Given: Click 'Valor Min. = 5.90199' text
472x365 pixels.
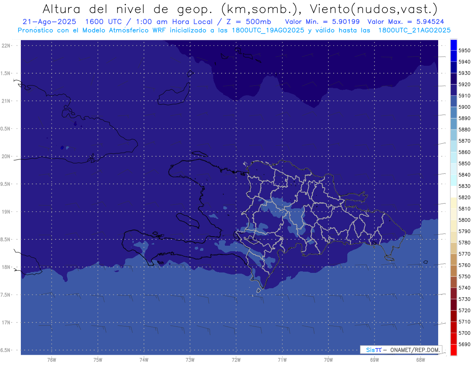Looking at the screenshot, I should coord(322,22).
